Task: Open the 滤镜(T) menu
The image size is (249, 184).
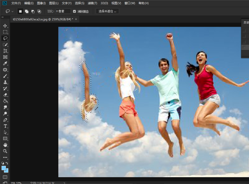Action: pos(92,3)
